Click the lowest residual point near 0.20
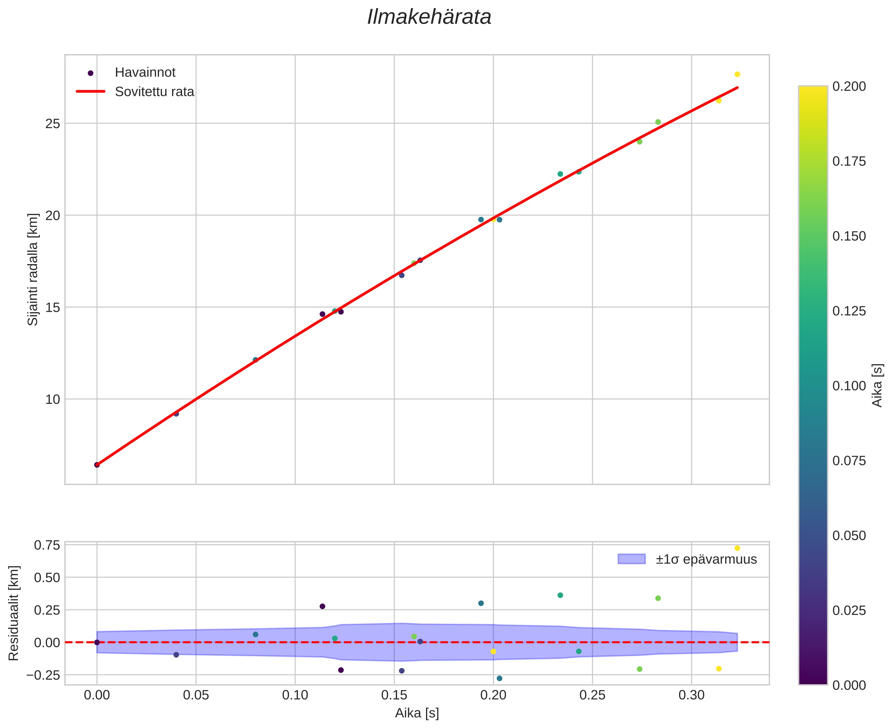Viewport: 892px width, 728px height. 499,678
